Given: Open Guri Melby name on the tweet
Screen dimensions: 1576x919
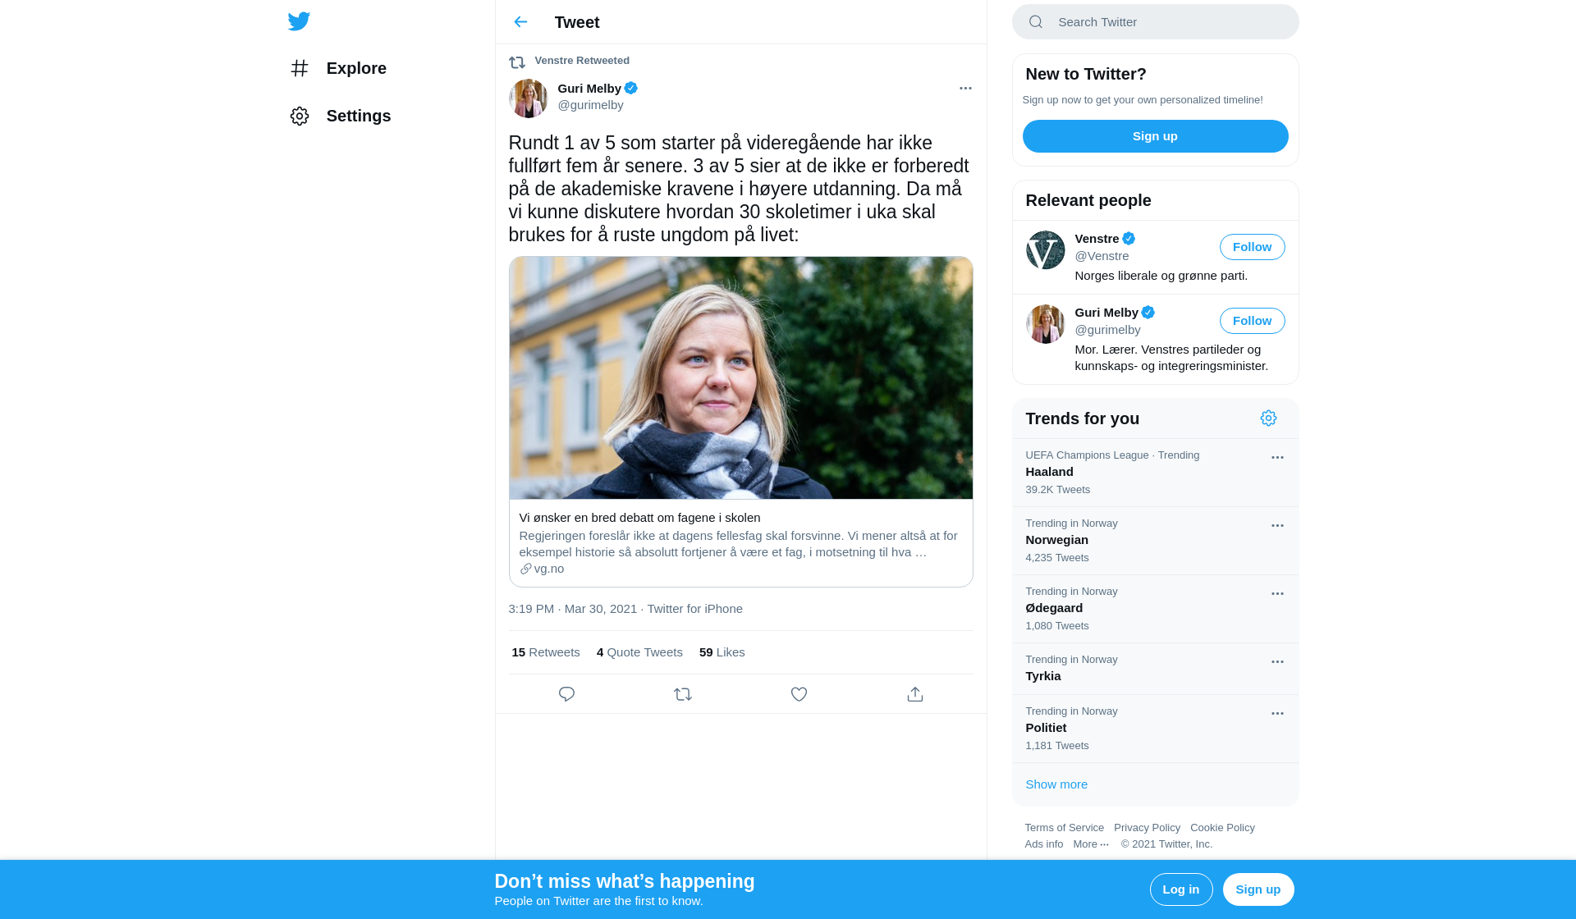Looking at the screenshot, I should point(589,89).
